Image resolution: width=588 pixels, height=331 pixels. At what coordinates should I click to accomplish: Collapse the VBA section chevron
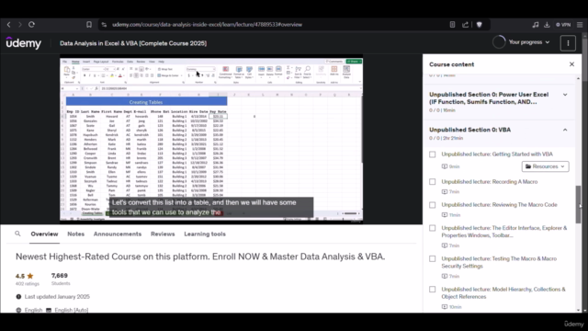point(565,130)
